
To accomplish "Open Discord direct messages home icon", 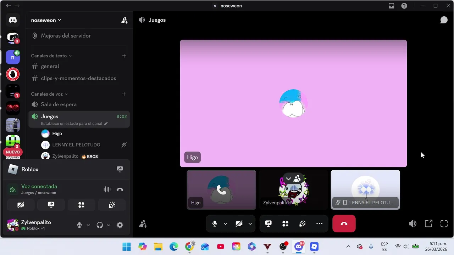I will pos(13,20).
